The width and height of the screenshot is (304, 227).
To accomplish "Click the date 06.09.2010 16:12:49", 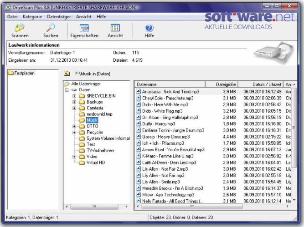I will tap(263, 92).
